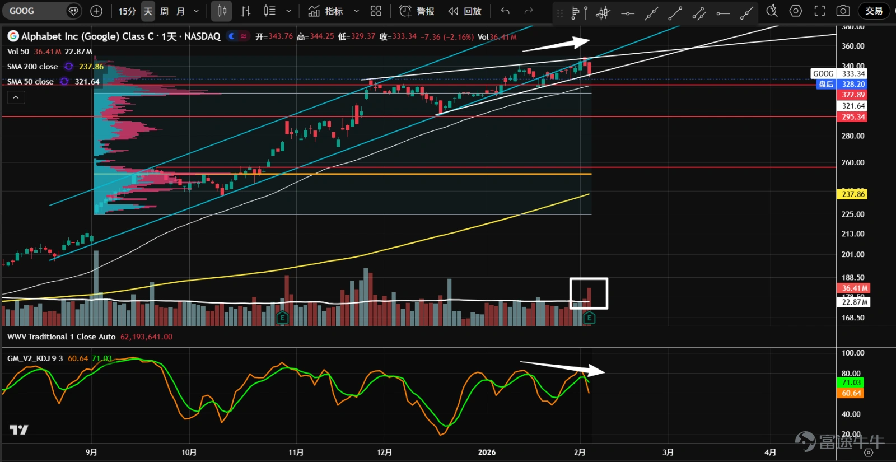This screenshot has height=462, width=896.
Task: Expand the timeframe interval dropdown
Action: click(196, 11)
